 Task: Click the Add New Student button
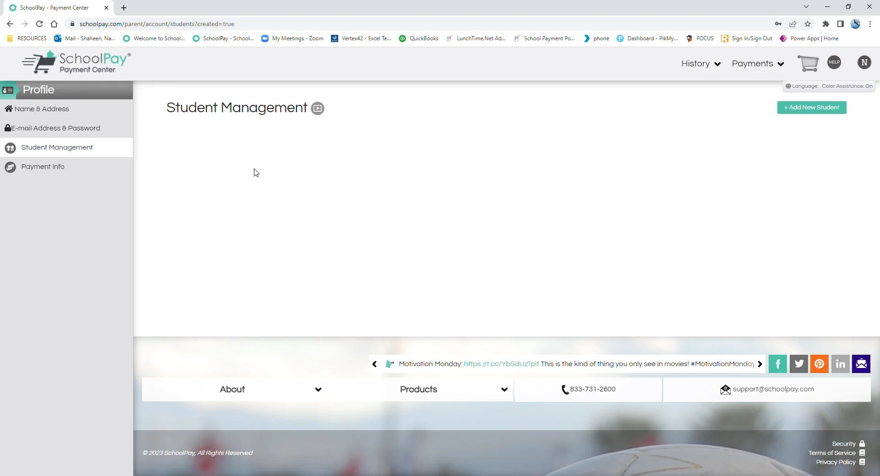coord(812,108)
